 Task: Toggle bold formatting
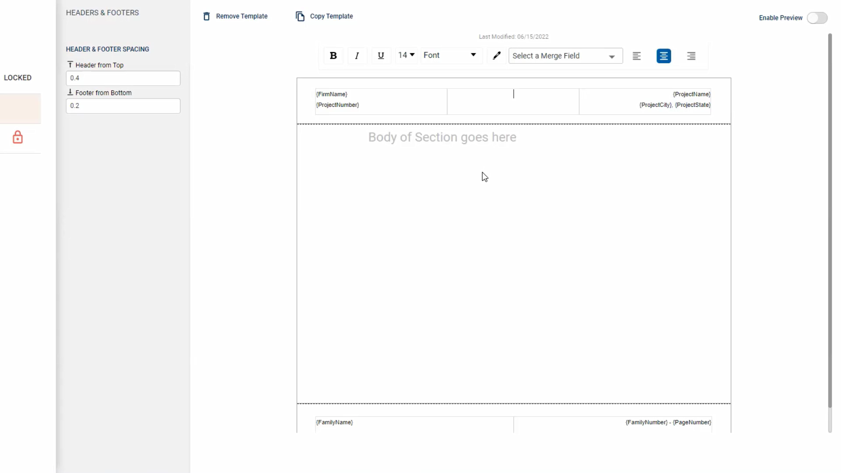pyautogui.click(x=333, y=56)
